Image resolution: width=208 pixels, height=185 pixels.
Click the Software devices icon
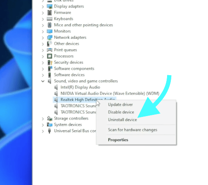click(x=50, y=75)
